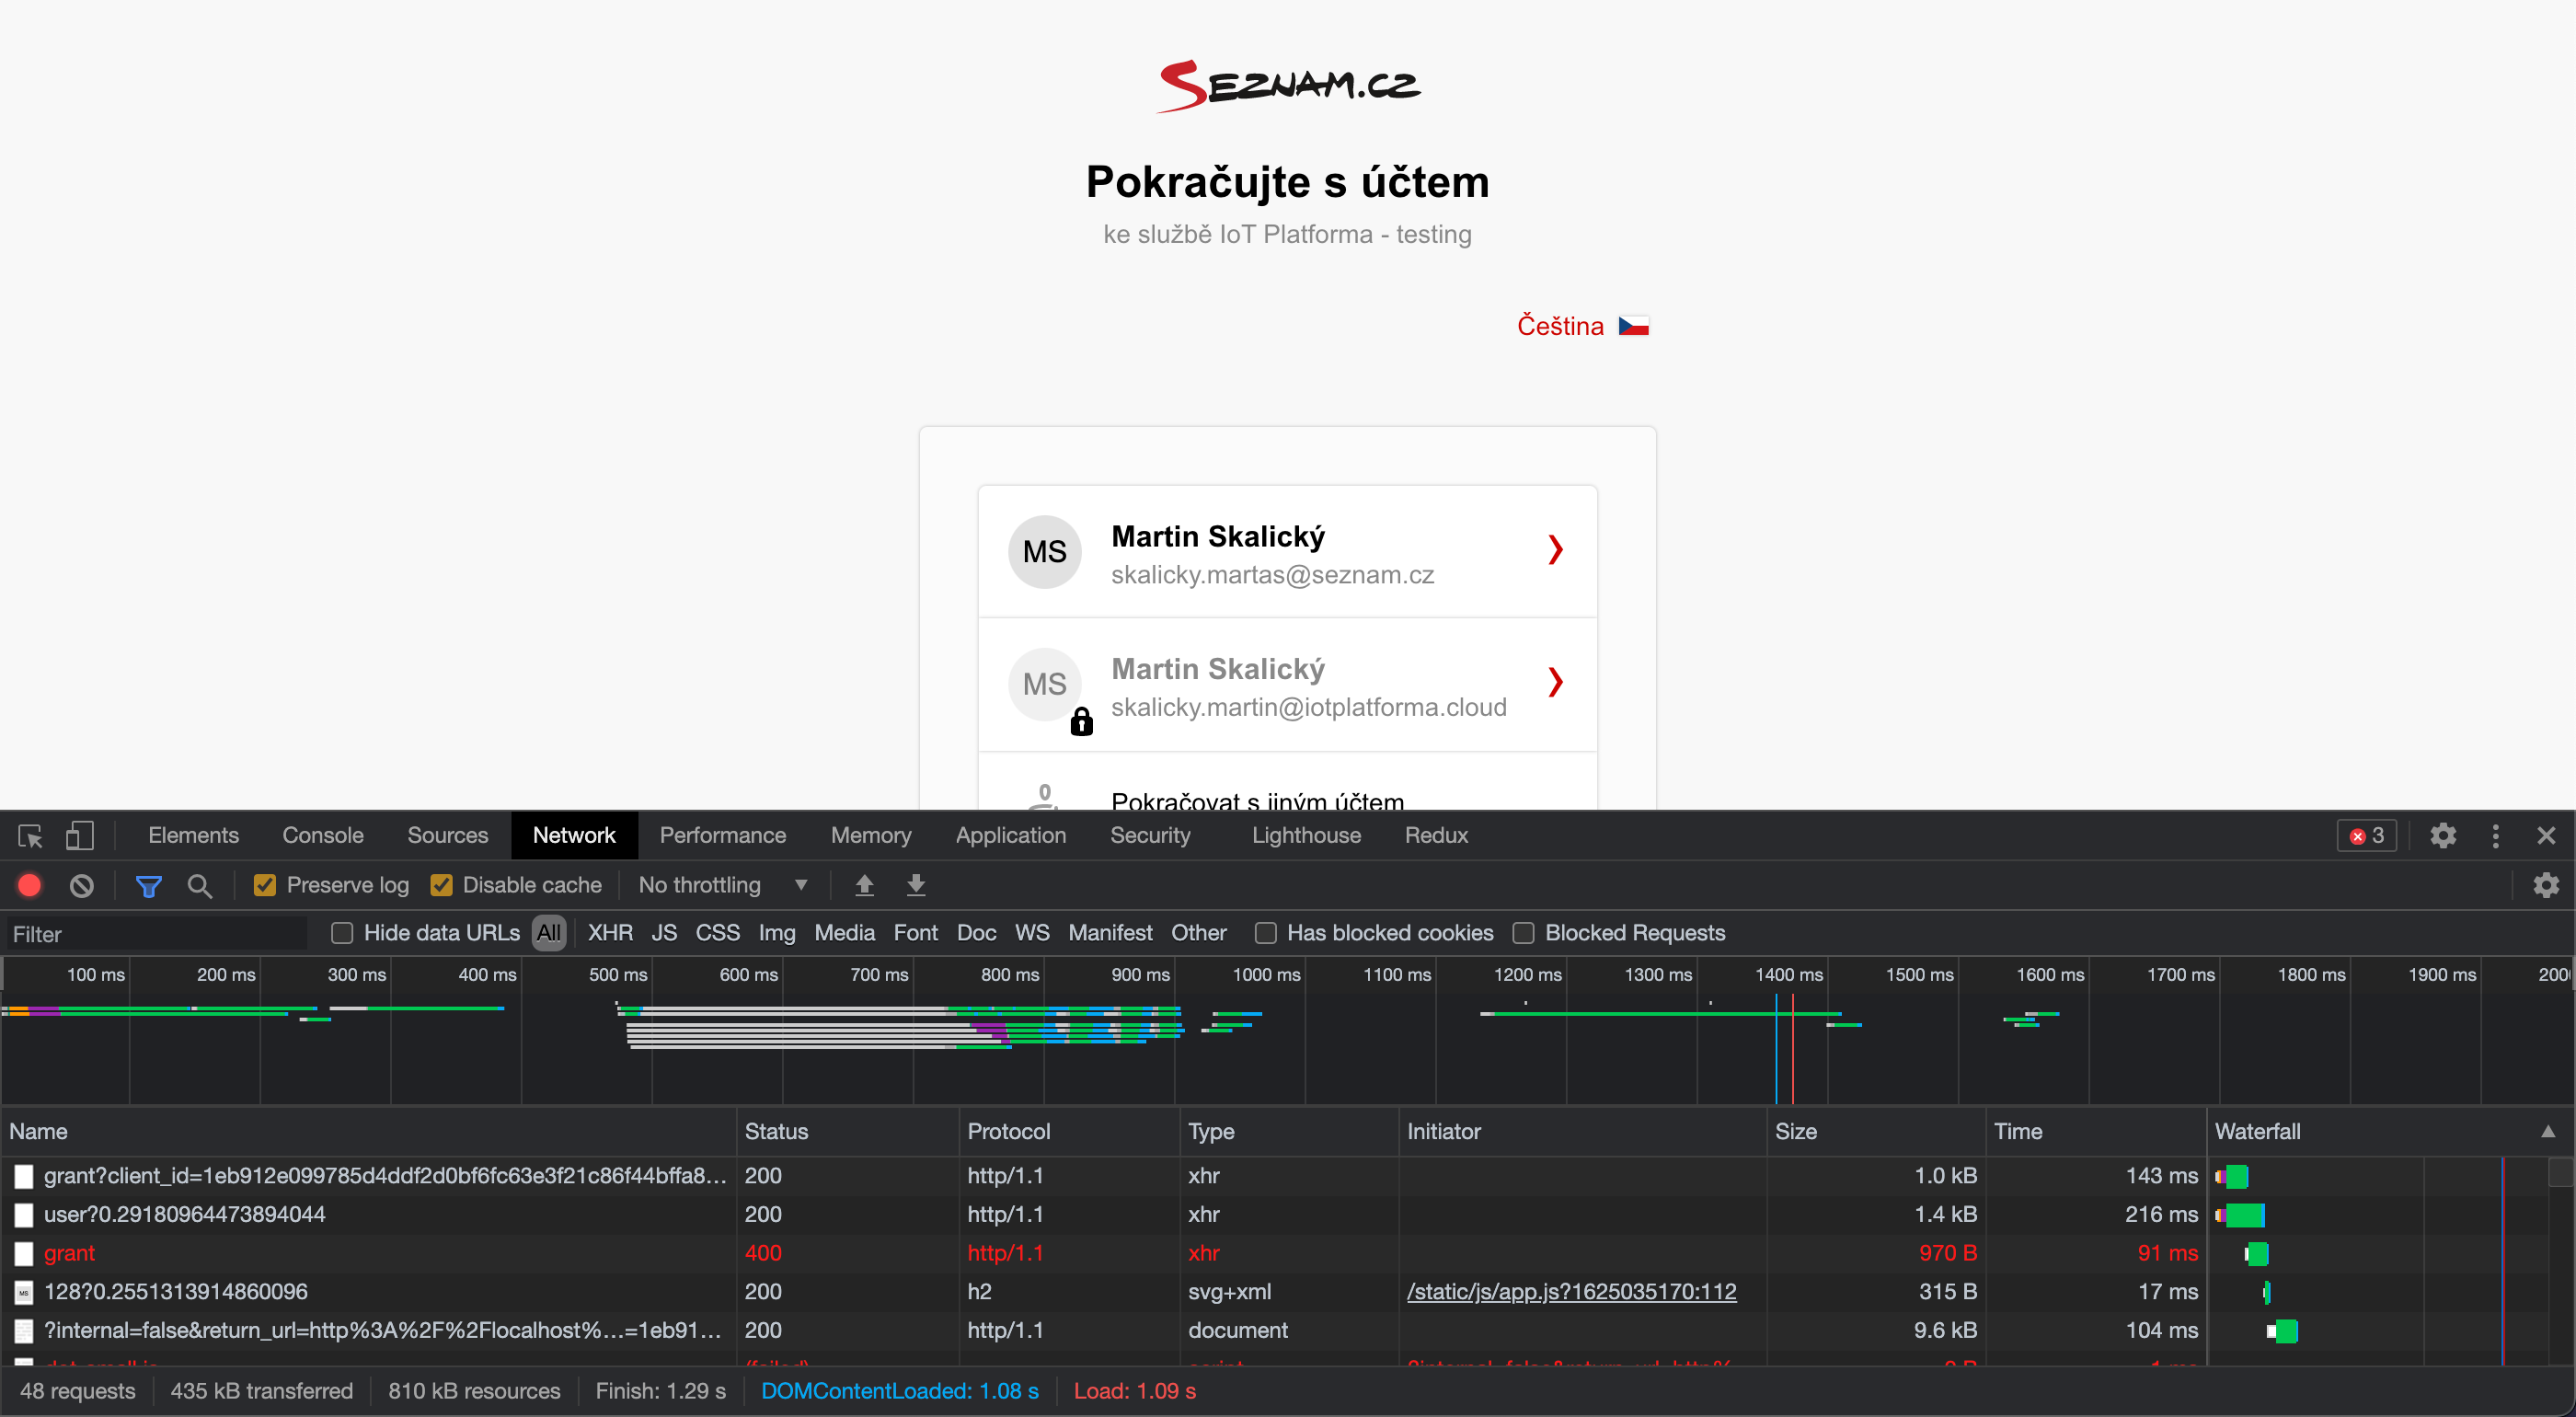Image resolution: width=2576 pixels, height=1417 pixels.
Task: Filter requests by Media type
Action: [x=844, y=934]
